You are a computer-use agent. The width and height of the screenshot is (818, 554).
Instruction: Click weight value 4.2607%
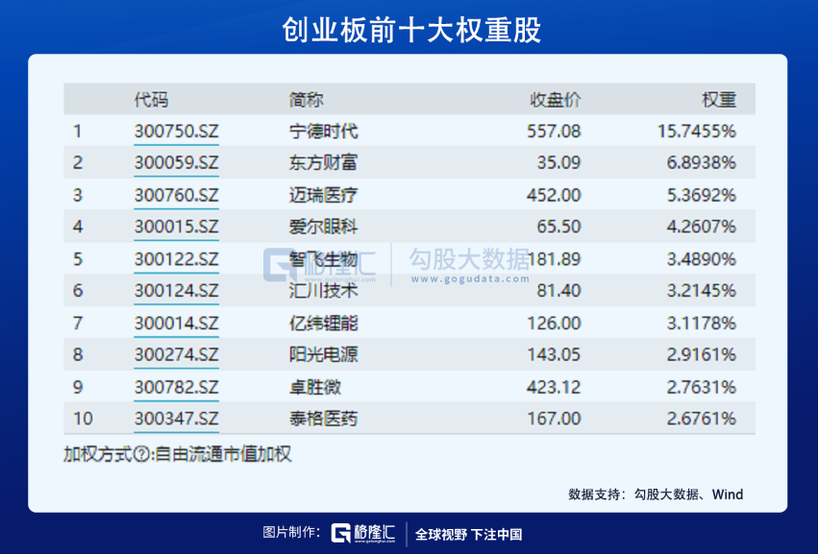[701, 227]
